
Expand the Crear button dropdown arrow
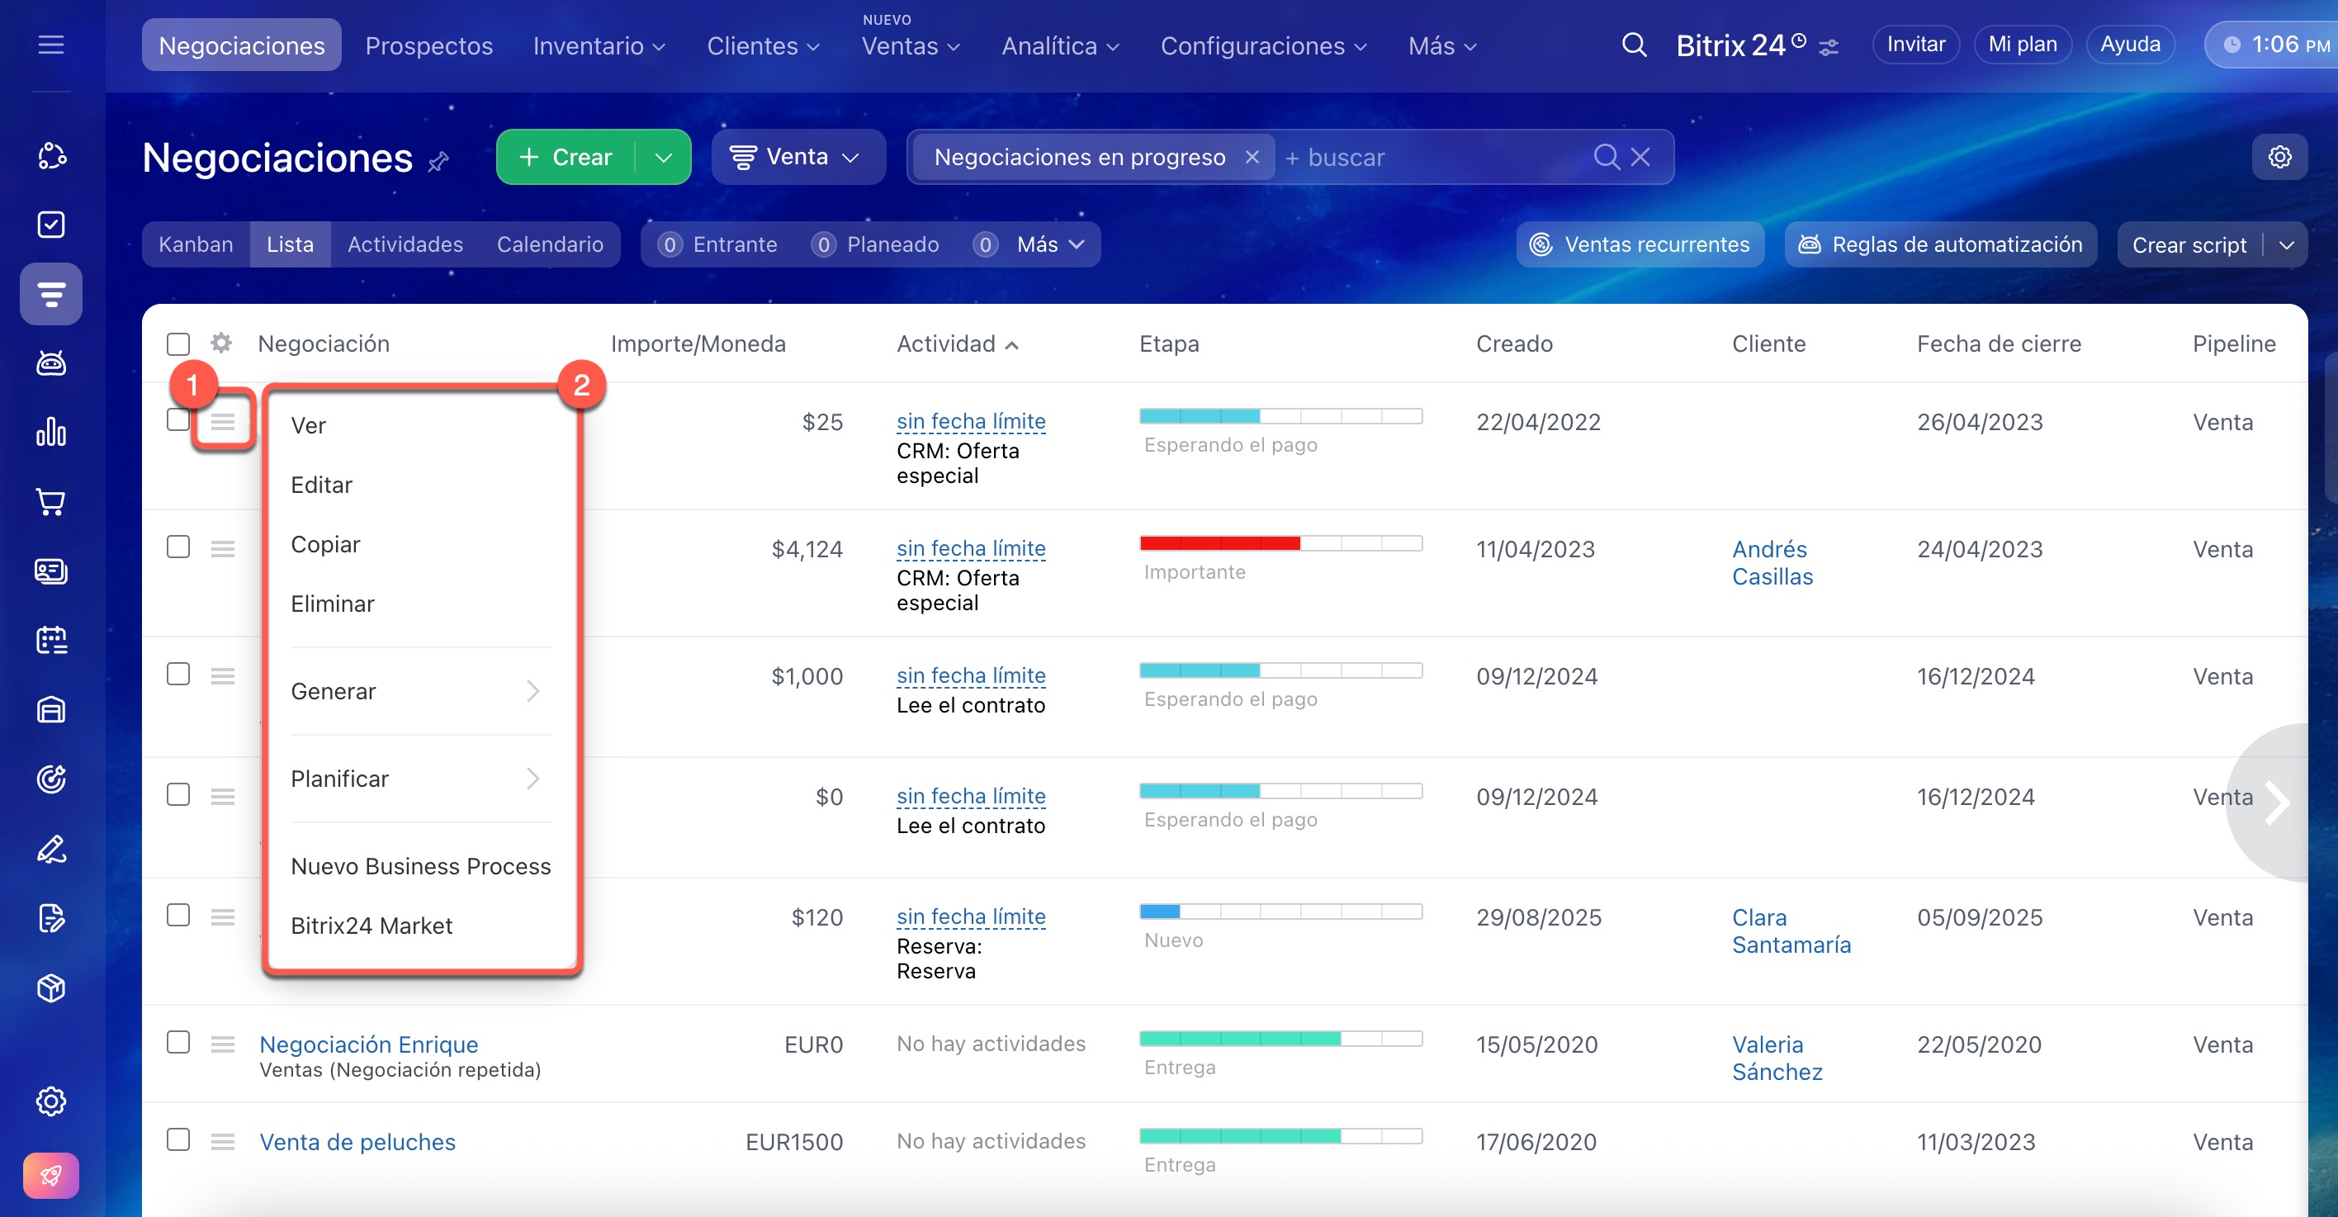tap(664, 157)
